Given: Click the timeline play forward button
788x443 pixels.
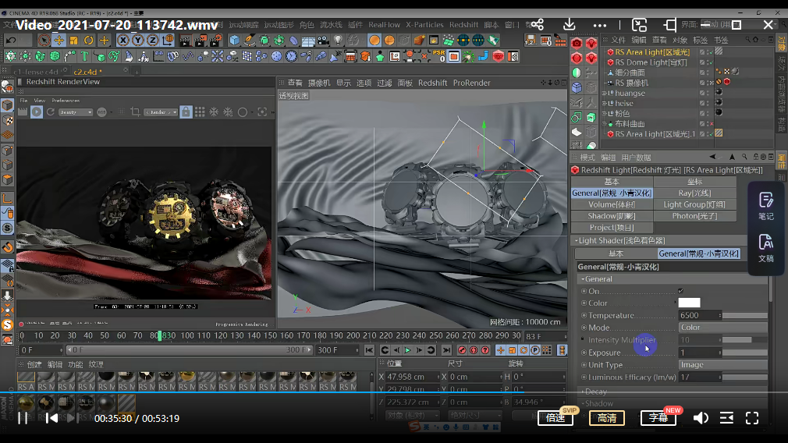Looking at the screenshot, I should pyautogui.click(x=407, y=350).
